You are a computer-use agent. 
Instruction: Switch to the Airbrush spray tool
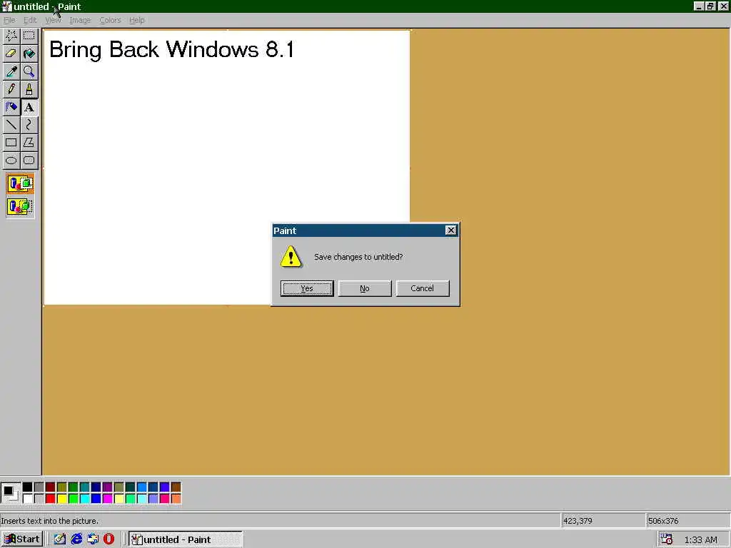point(11,107)
